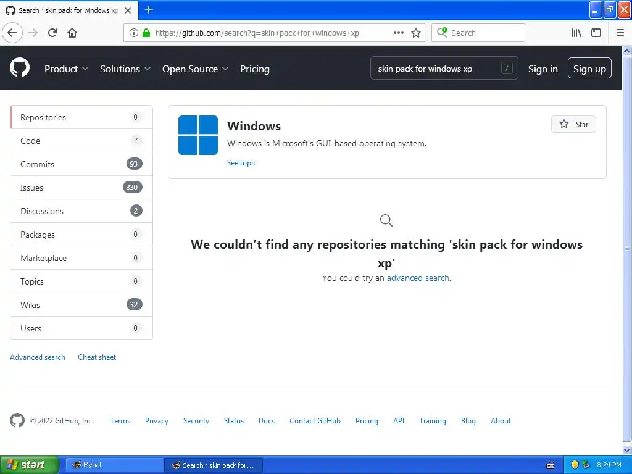The image size is (632, 474).
Task: Open Advanced search link below the sidebar
Action: click(38, 357)
